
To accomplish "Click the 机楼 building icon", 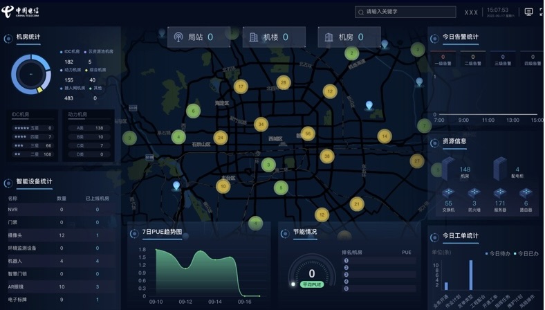I will click(254, 37).
